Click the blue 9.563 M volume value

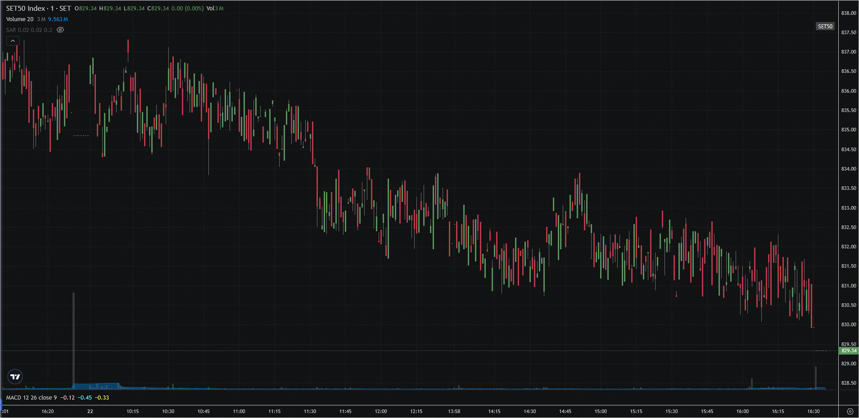tap(58, 19)
